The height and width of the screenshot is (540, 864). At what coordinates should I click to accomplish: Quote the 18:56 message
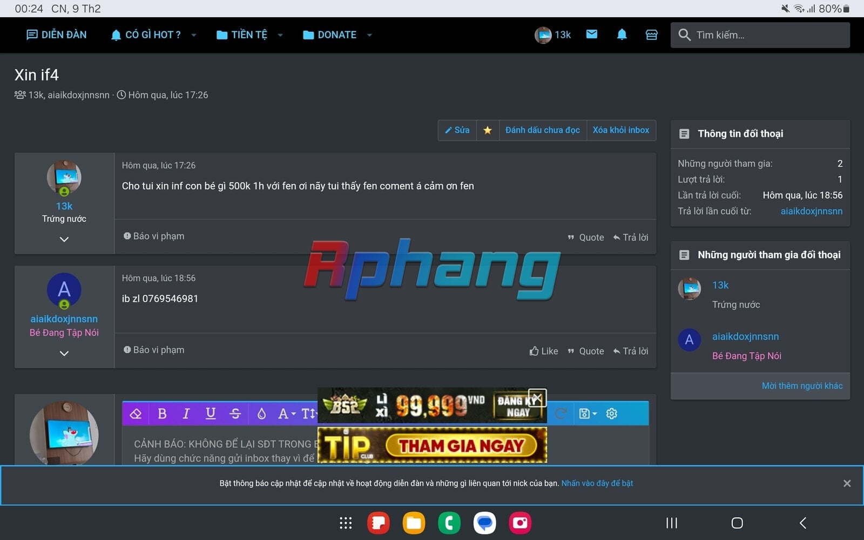[586, 351]
